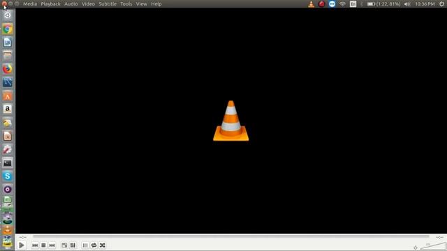
Task: Open the Media menu
Action: point(30,4)
